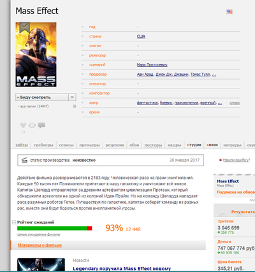Switch to the трейлеры tab
The height and width of the screenshot is (272, 255).
(x=43, y=145)
